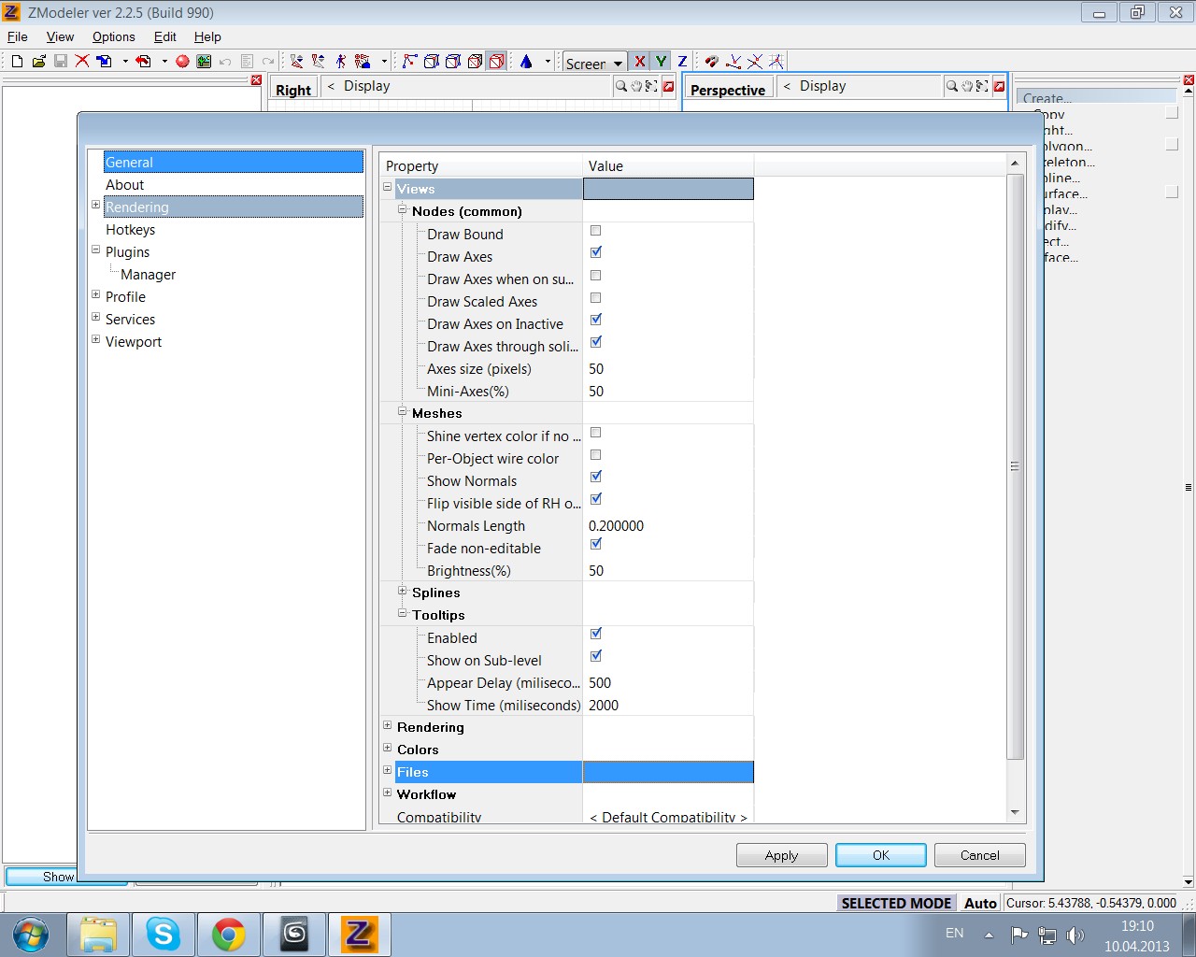Screen dimensions: 1196x957
Task: Open the File menu
Action: [x=18, y=36]
